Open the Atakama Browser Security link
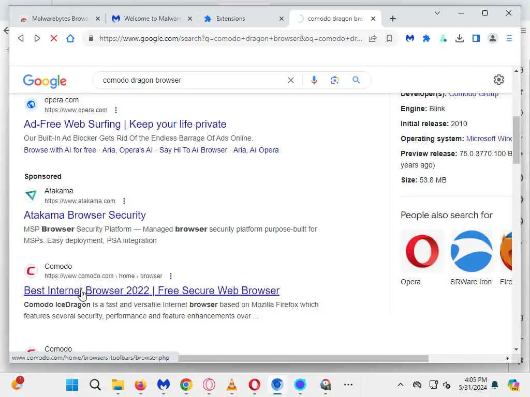This screenshot has height=397, width=530. (x=85, y=215)
